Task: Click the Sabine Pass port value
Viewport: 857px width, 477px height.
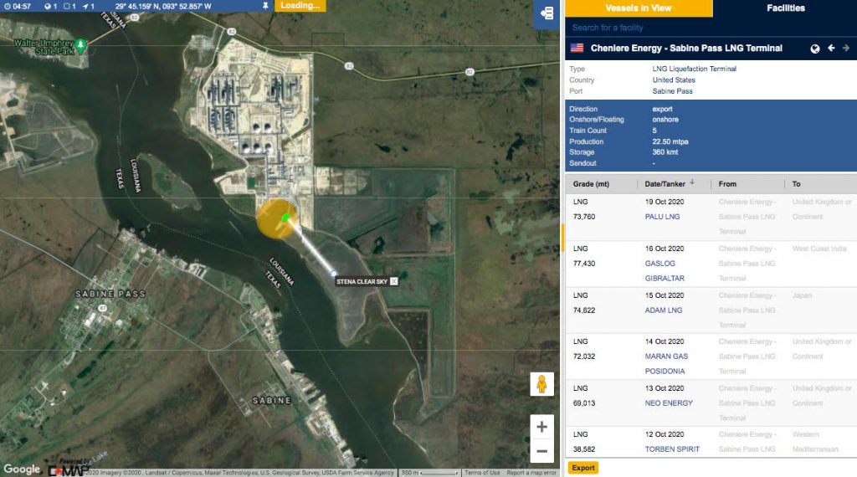Action: click(672, 91)
